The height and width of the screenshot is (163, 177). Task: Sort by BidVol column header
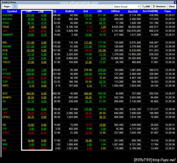tap(70, 11)
